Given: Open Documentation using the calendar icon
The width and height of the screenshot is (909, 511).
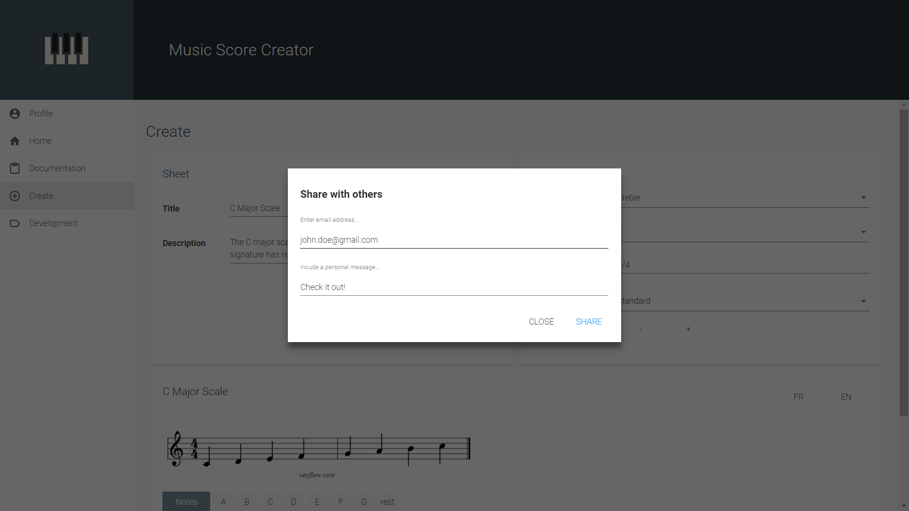Looking at the screenshot, I should (15, 168).
